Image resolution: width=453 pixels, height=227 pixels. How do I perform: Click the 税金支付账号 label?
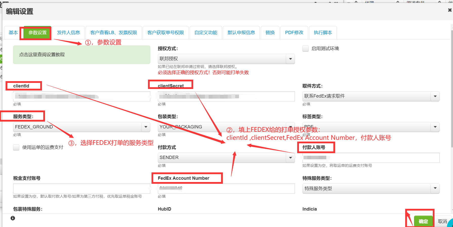point(27,178)
